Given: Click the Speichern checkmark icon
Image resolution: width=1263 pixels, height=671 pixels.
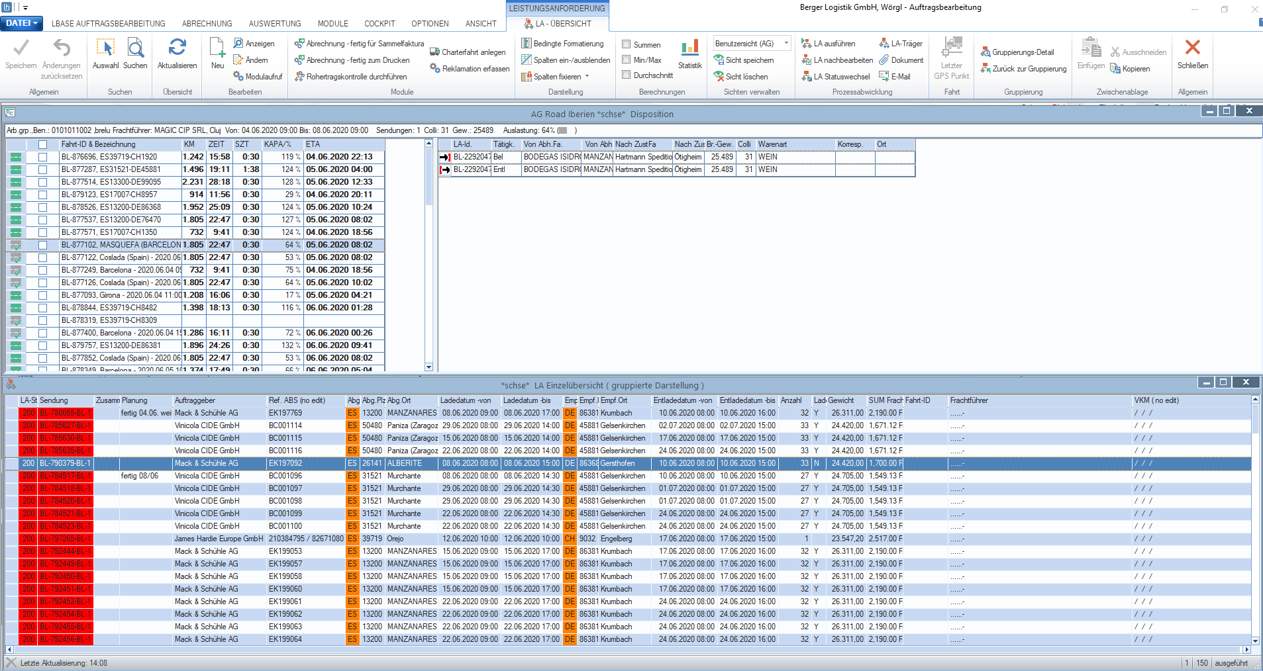Looking at the screenshot, I should [x=21, y=48].
